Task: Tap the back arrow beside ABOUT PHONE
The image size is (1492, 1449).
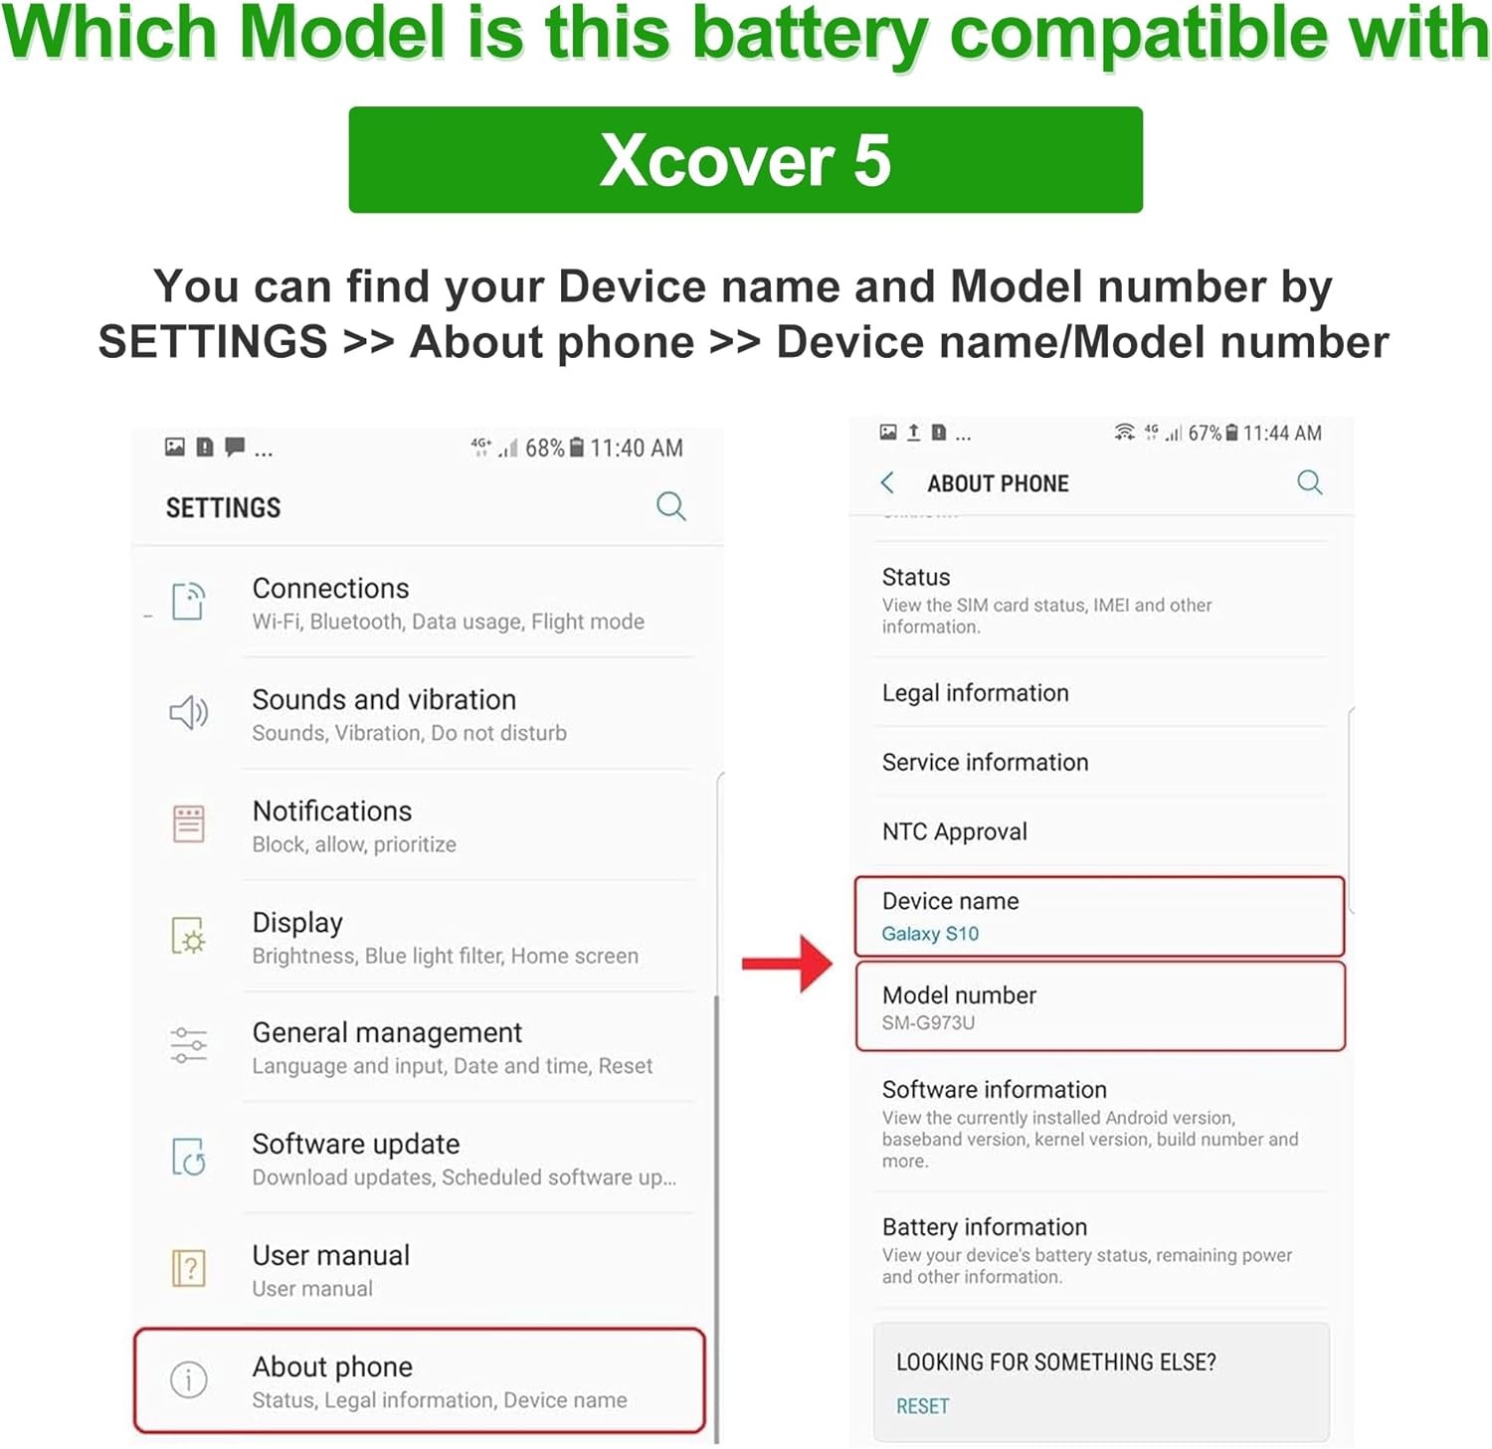Action: pyautogui.click(x=887, y=483)
